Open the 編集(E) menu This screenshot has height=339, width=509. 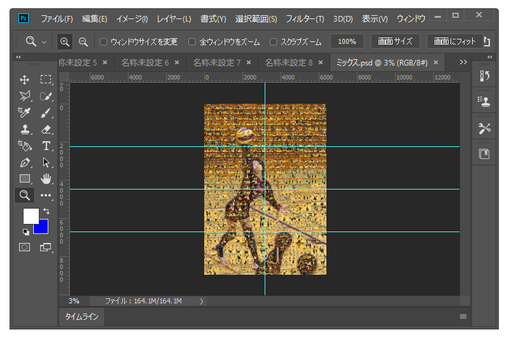(x=94, y=19)
